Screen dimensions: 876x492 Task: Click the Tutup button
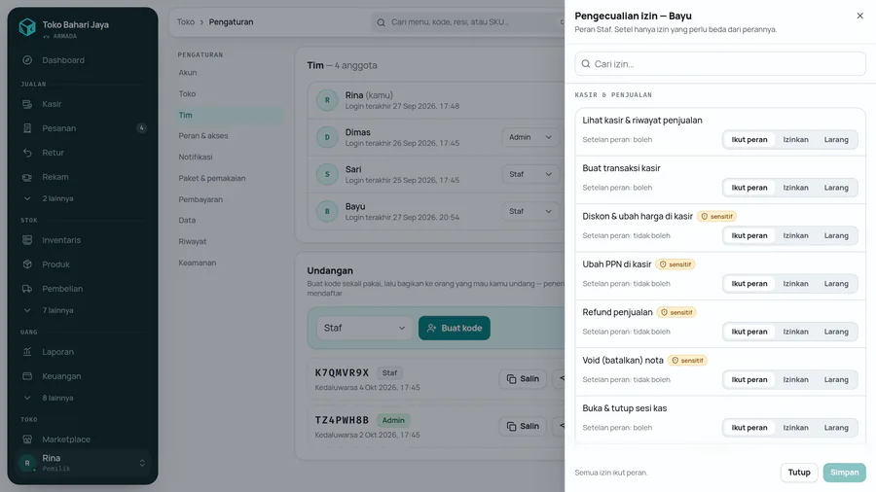[x=799, y=473]
